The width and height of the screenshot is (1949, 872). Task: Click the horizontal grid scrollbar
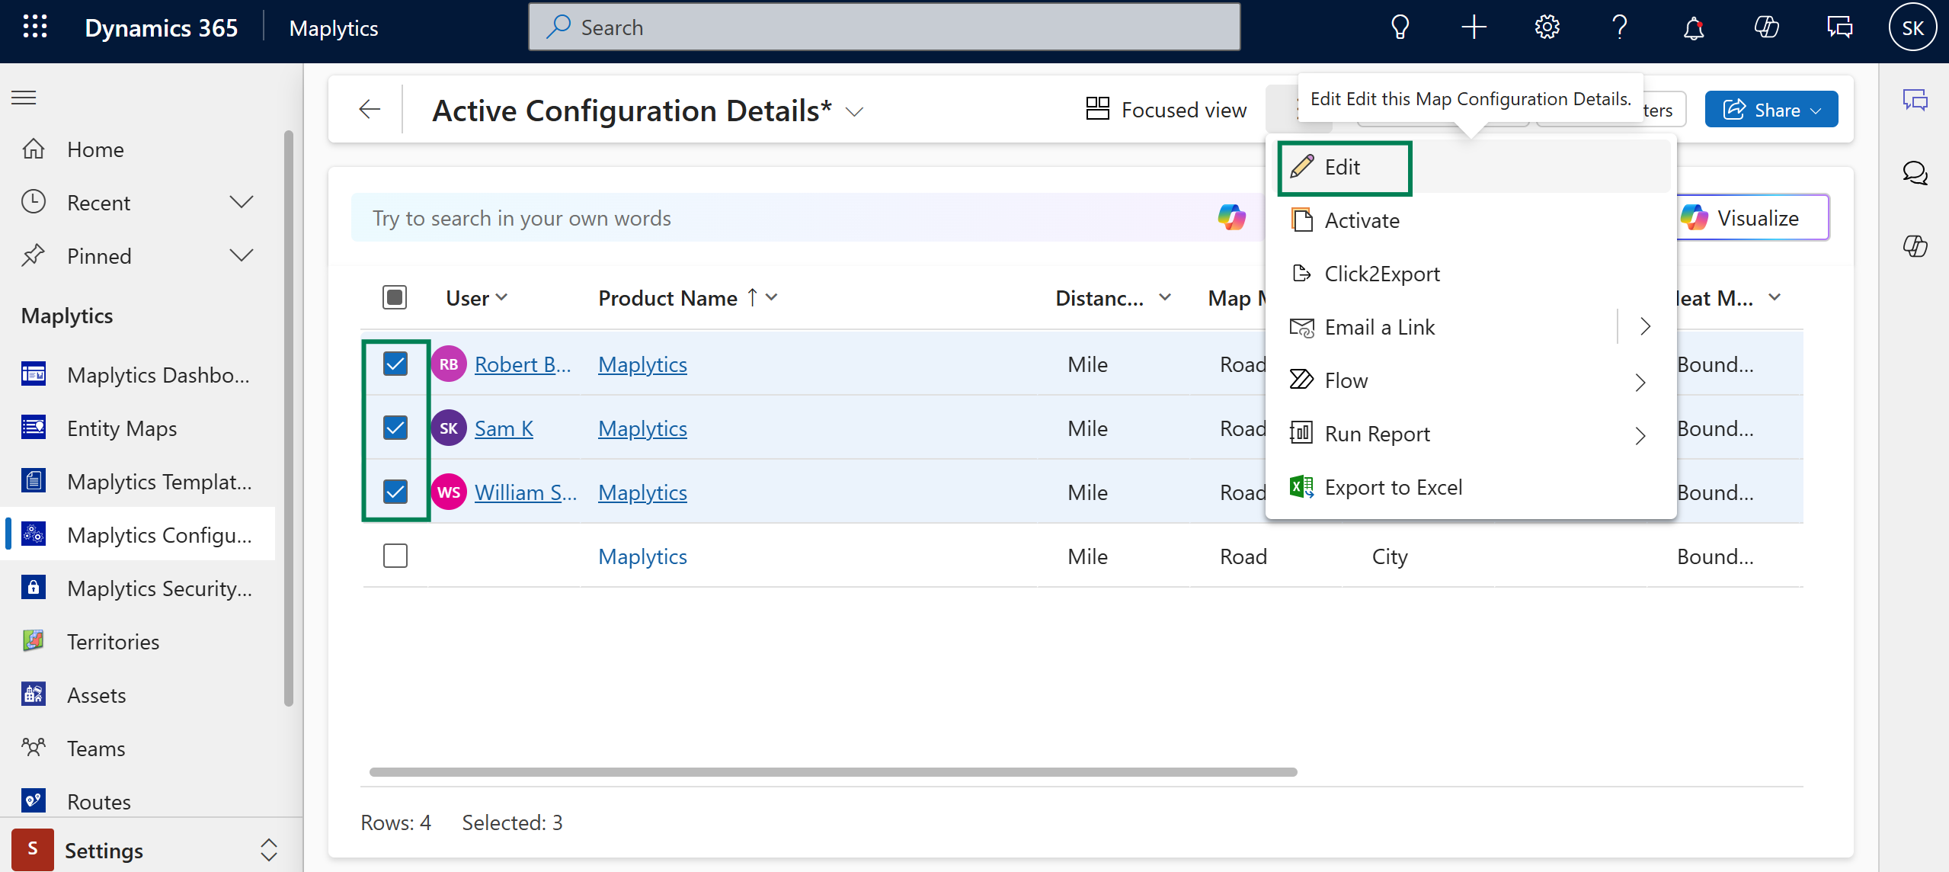pyautogui.click(x=832, y=772)
